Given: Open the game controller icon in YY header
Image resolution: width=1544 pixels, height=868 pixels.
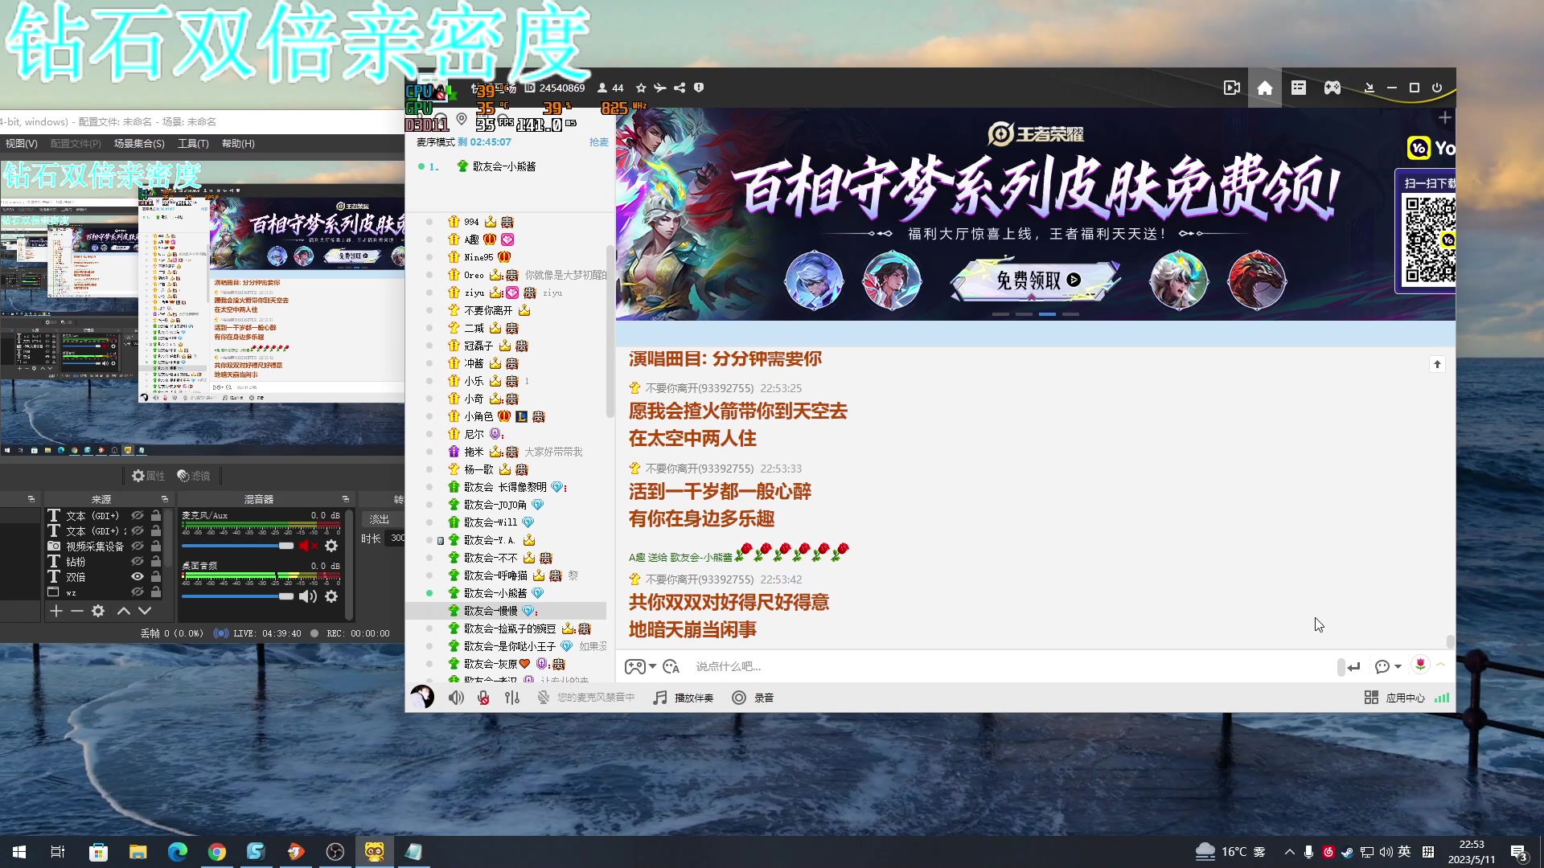Looking at the screenshot, I should [1333, 88].
